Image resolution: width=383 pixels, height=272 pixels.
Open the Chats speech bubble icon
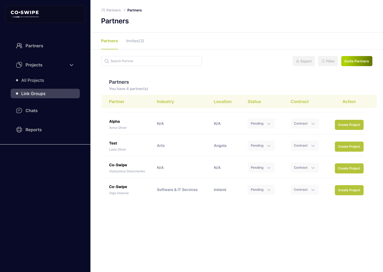pyautogui.click(x=19, y=110)
